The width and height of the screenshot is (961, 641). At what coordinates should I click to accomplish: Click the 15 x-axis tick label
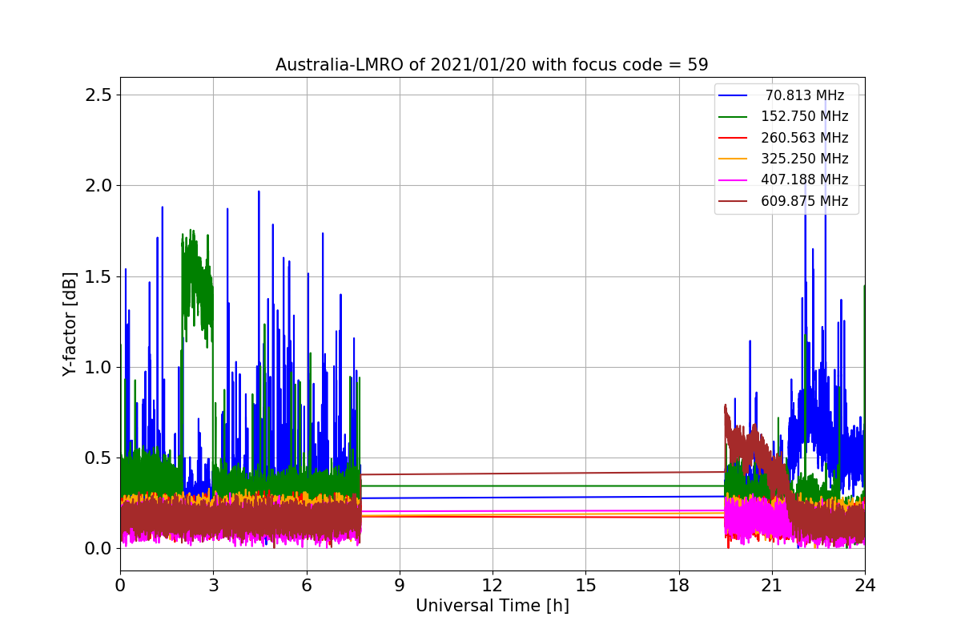click(585, 585)
